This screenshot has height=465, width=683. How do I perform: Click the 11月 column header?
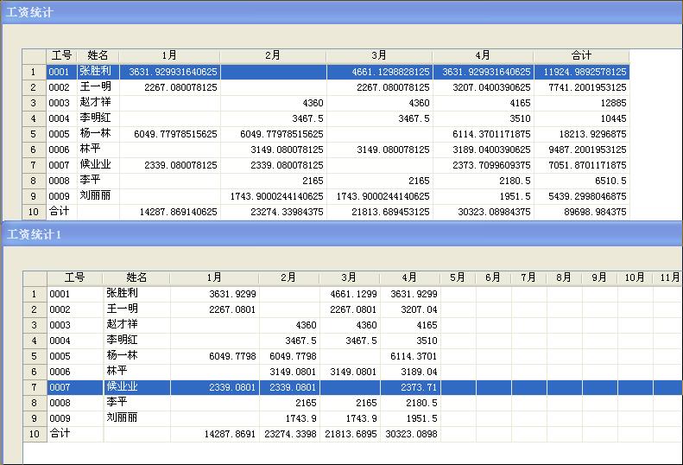[x=668, y=277]
